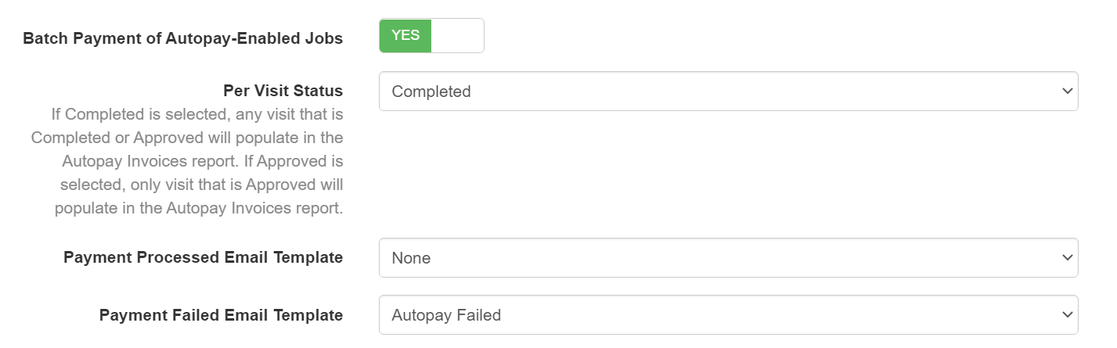1117x348 pixels.
Task: Open the Per Visit Status dropdown
Action: tap(728, 91)
